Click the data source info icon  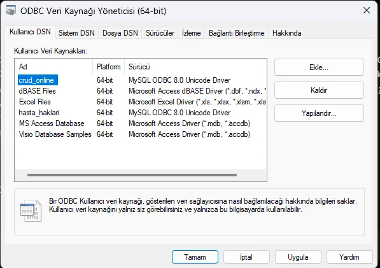[x=31, y=211]
